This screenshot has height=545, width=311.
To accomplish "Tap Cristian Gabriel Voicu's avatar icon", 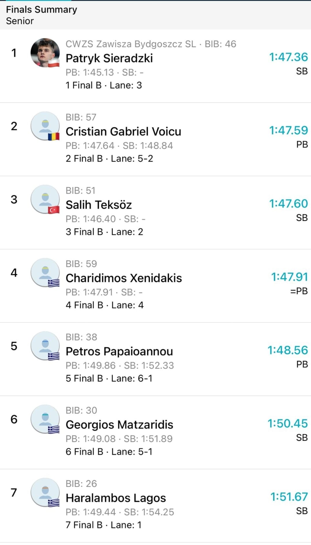I will coord(45,126).
